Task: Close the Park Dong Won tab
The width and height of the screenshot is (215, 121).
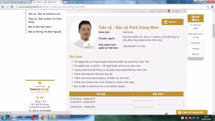Action: [x=60, y=2]
